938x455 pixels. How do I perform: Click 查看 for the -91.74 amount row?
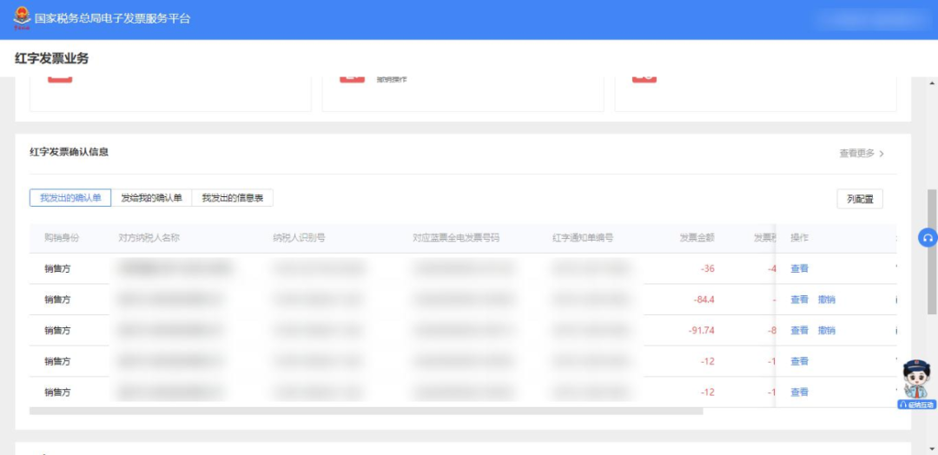799,330
